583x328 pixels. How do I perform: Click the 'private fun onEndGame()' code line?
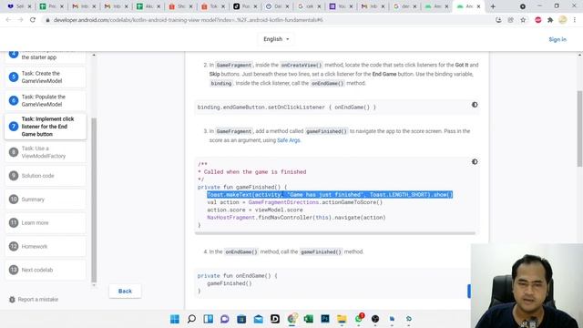(237, 275)
